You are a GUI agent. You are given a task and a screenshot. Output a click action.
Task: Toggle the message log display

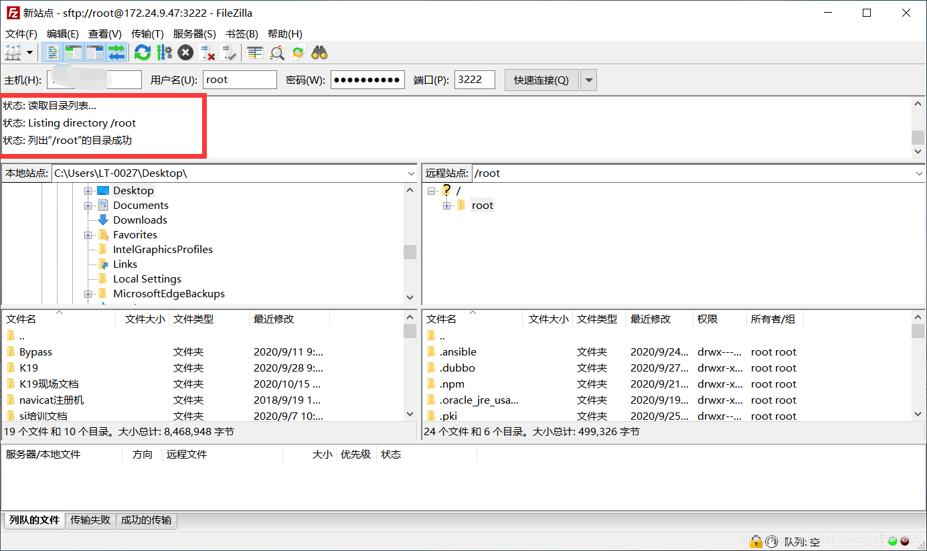[x=52, y=52]
